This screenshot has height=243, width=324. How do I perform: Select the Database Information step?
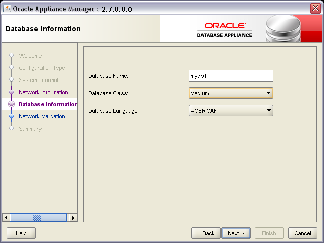[x=49, y=104]
